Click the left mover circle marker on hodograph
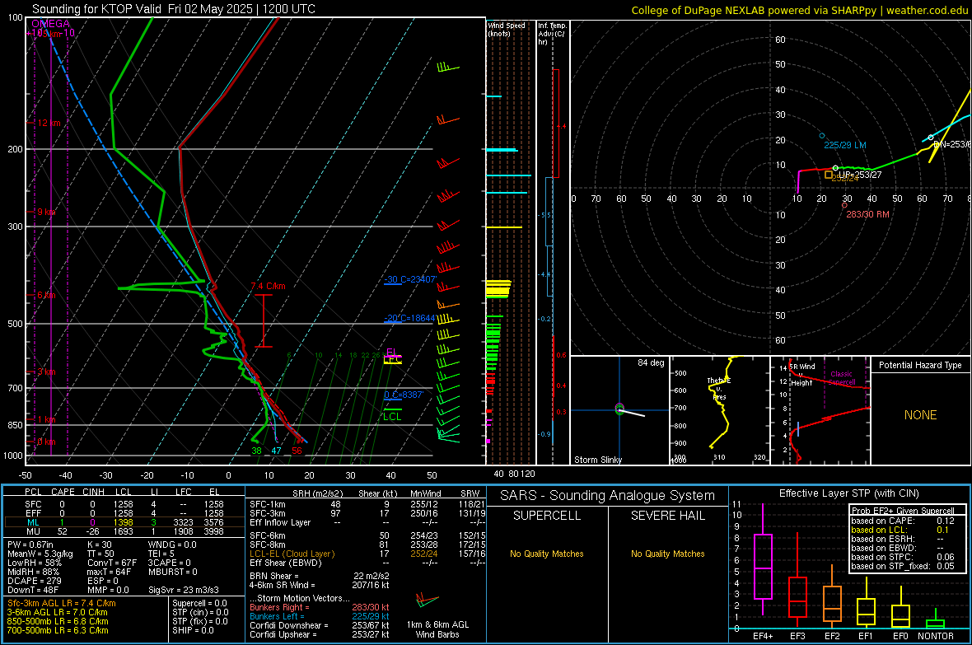The width and height of the screenshot is (972, 645). pyautogui.click(x=822, y=136)
